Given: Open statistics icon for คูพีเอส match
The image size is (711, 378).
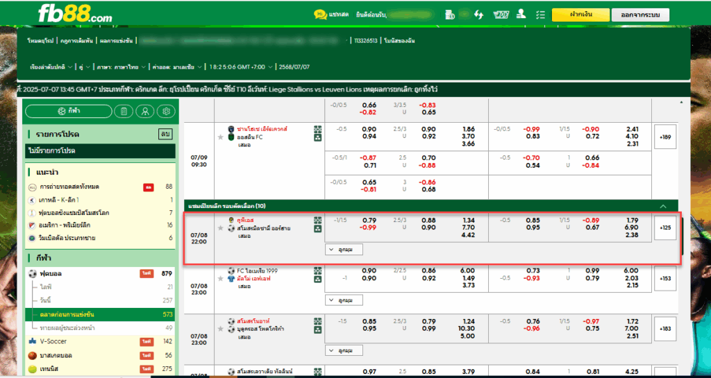Looking at the screenshot, I should coord(317,228).
